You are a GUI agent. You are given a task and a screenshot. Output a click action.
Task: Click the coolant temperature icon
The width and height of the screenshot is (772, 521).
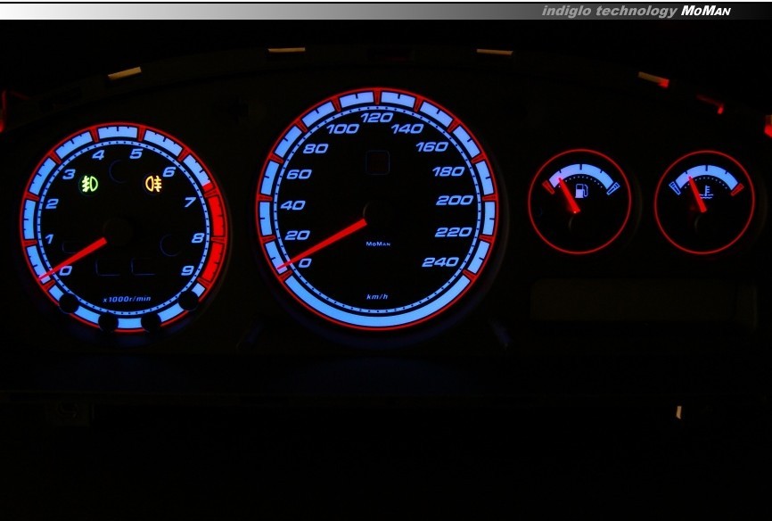point(707,190)
